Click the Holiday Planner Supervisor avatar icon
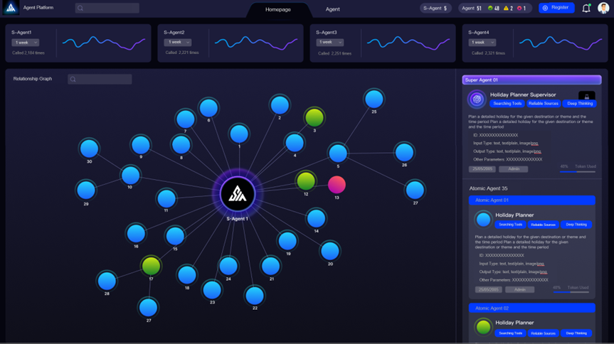Image resolution: width=614 pixels, height=344 pixels. pyautogui.click(x=477, y=100)
